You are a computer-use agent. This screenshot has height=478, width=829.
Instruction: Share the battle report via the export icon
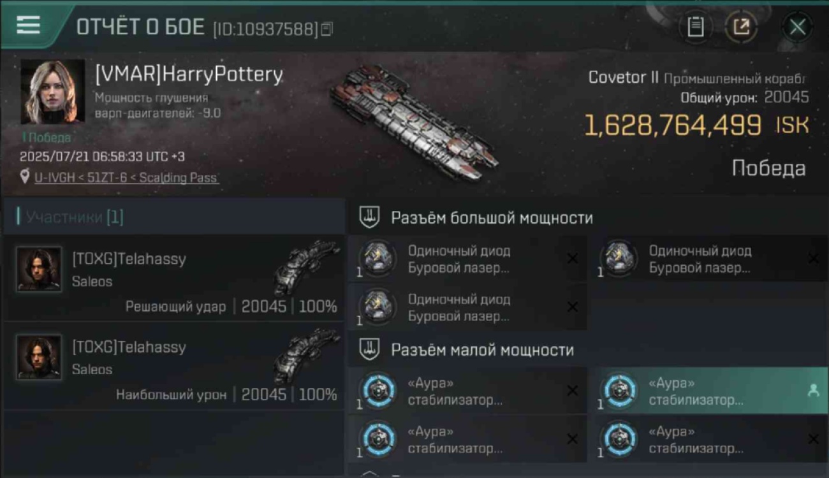tap(741, 27)
